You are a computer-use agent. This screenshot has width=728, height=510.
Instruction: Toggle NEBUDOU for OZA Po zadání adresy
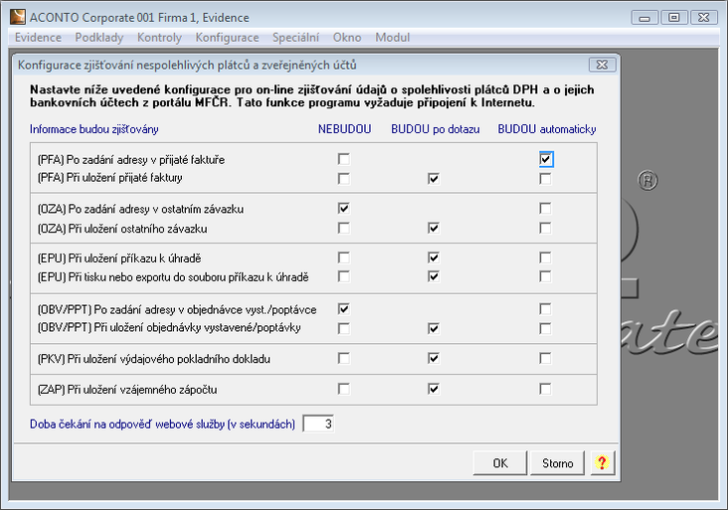pyautogui.click(x=343, y=209)
